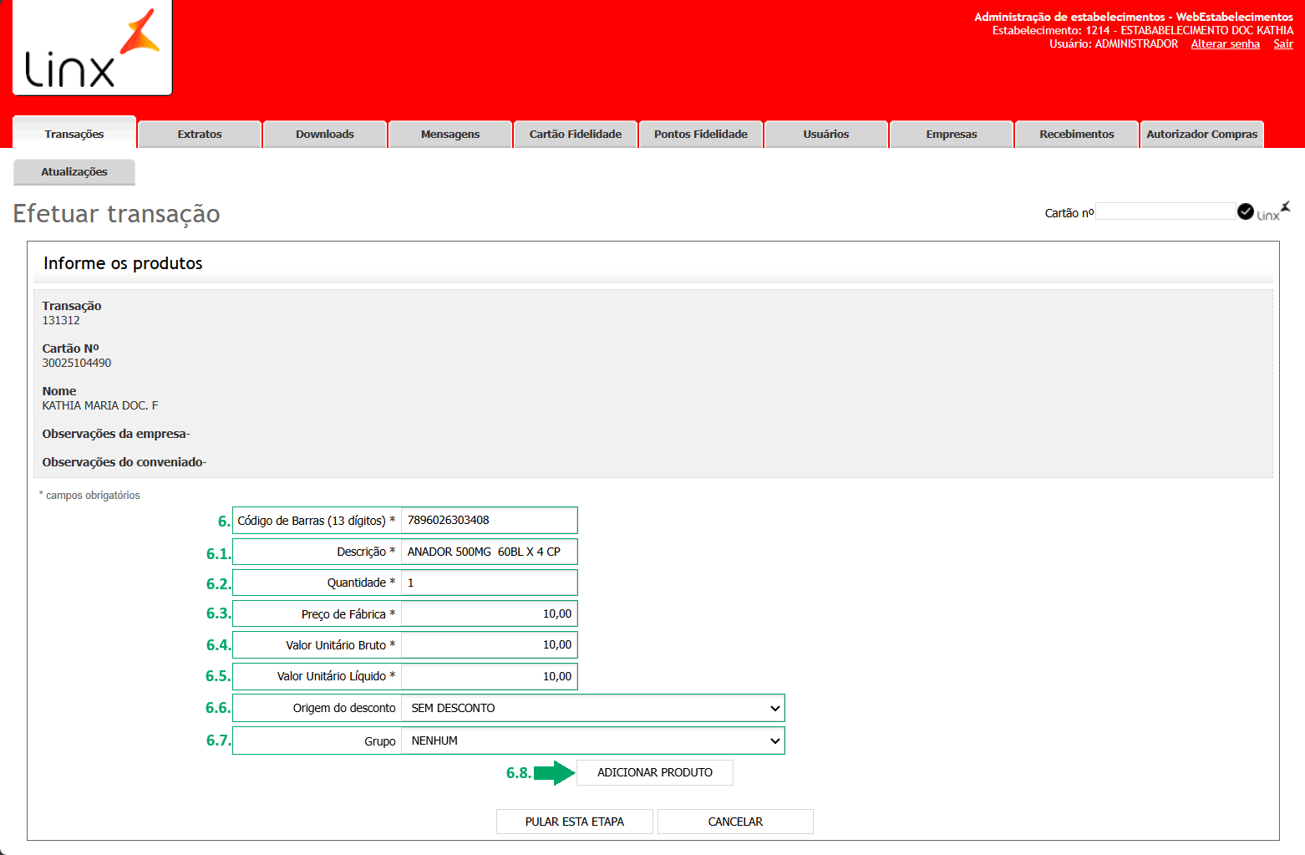Click the Sair logout link

[x=1283, y=44]
